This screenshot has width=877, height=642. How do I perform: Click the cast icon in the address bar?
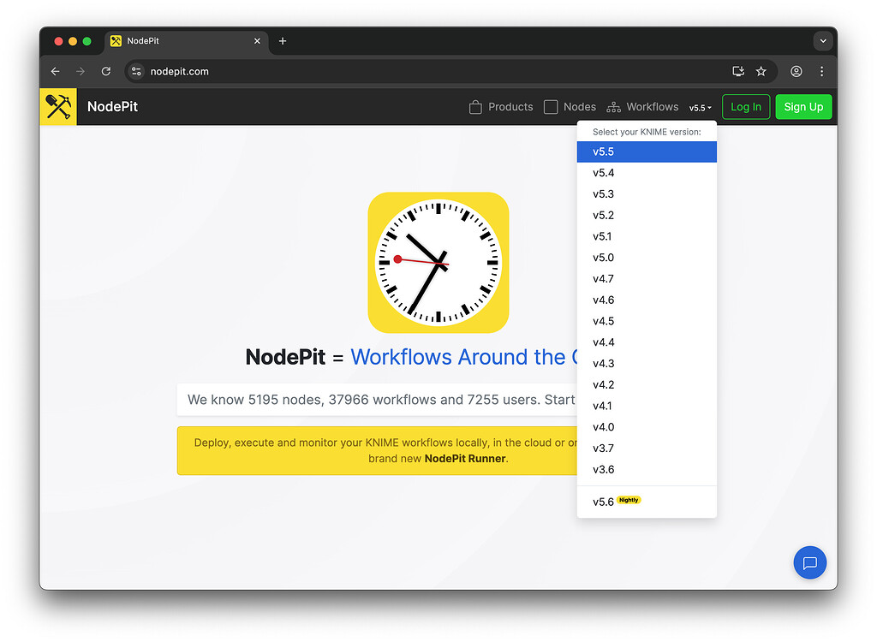point(738,72)
